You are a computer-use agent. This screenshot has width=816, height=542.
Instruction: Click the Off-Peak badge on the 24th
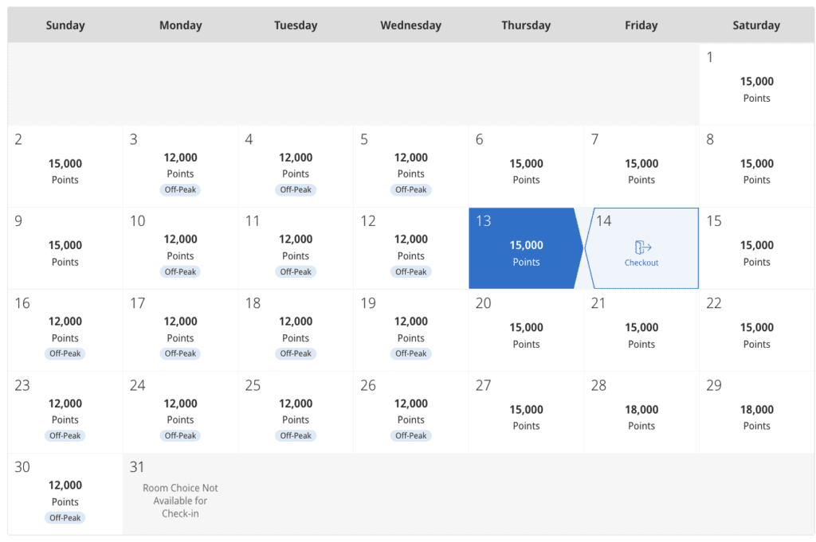tap(181, 436)
